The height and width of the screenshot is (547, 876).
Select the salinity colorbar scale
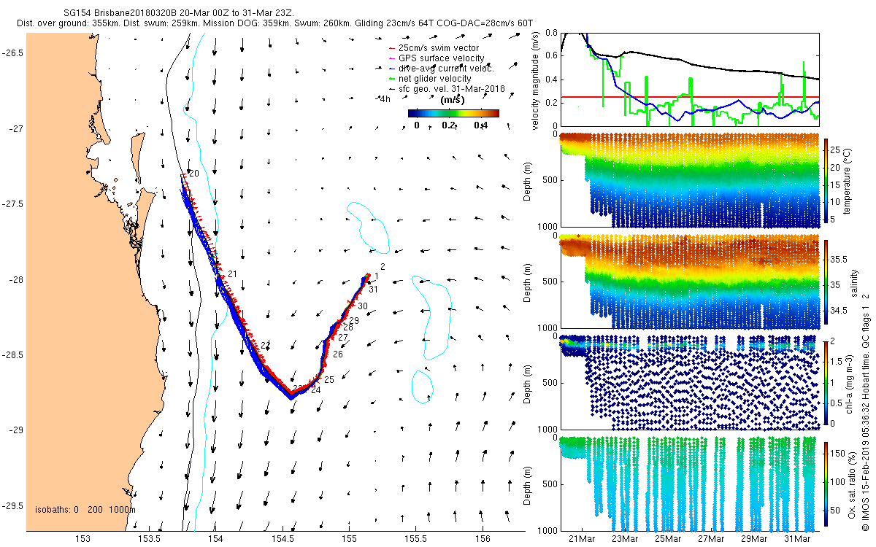(827, 282)
